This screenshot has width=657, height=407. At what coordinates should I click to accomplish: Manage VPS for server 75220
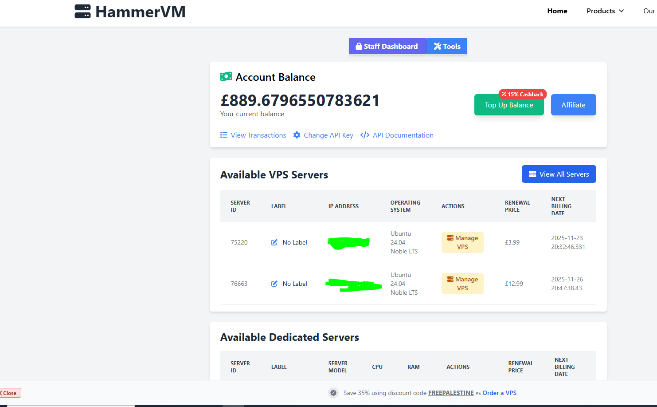tap(462, 242)
